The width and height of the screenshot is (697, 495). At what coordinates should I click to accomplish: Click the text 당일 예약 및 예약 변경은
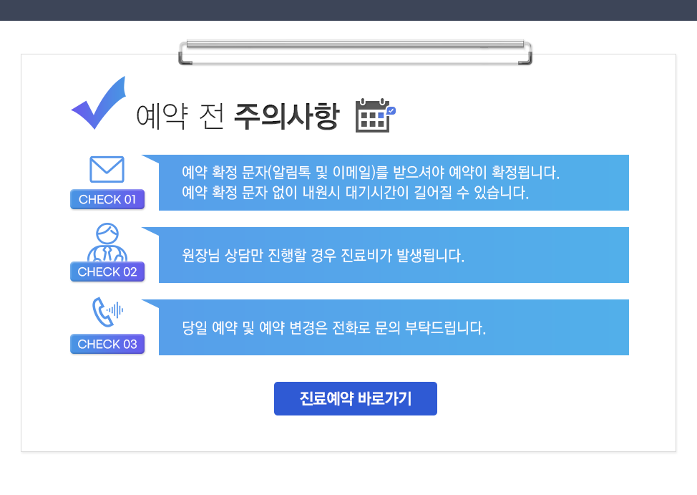(255, 327)
